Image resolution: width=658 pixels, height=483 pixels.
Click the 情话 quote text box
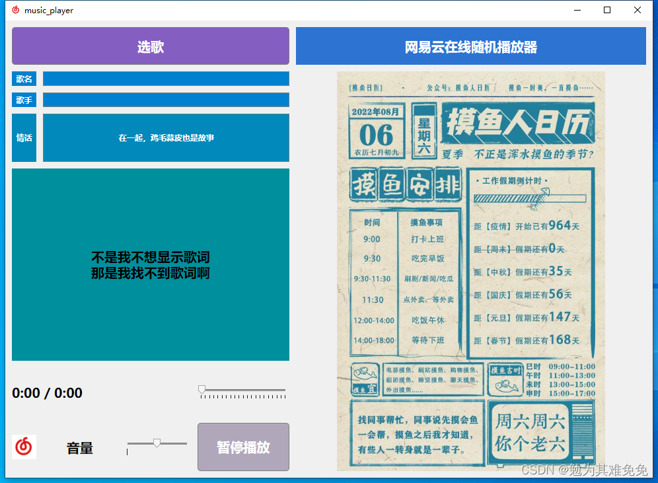tap(166, 137)
